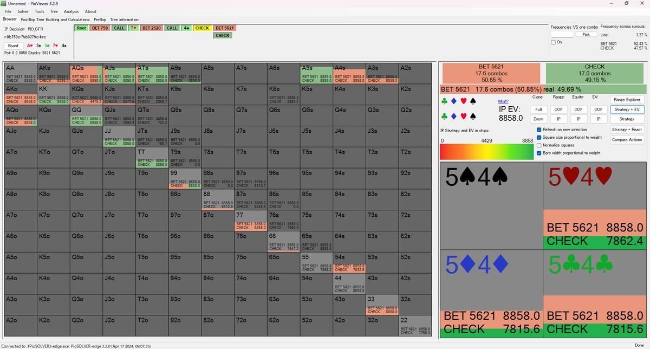The image size is (650, 349).
Task: Select the second-row blue diamond suit icon
Action: [x=454, y=117]
